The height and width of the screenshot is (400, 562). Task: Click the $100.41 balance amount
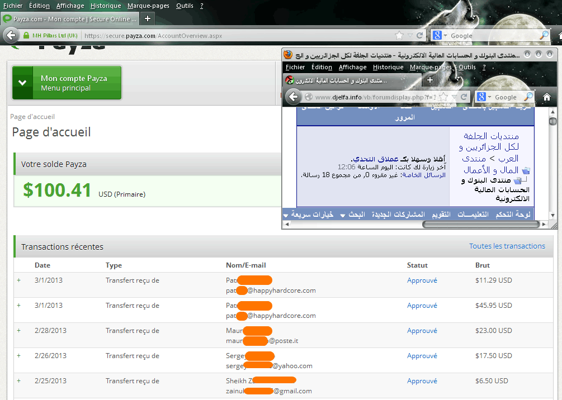(56, 190)
